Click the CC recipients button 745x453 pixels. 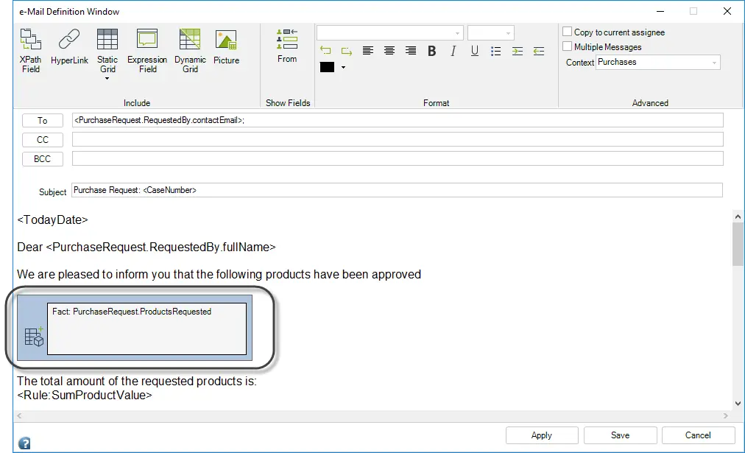(42, 140)
